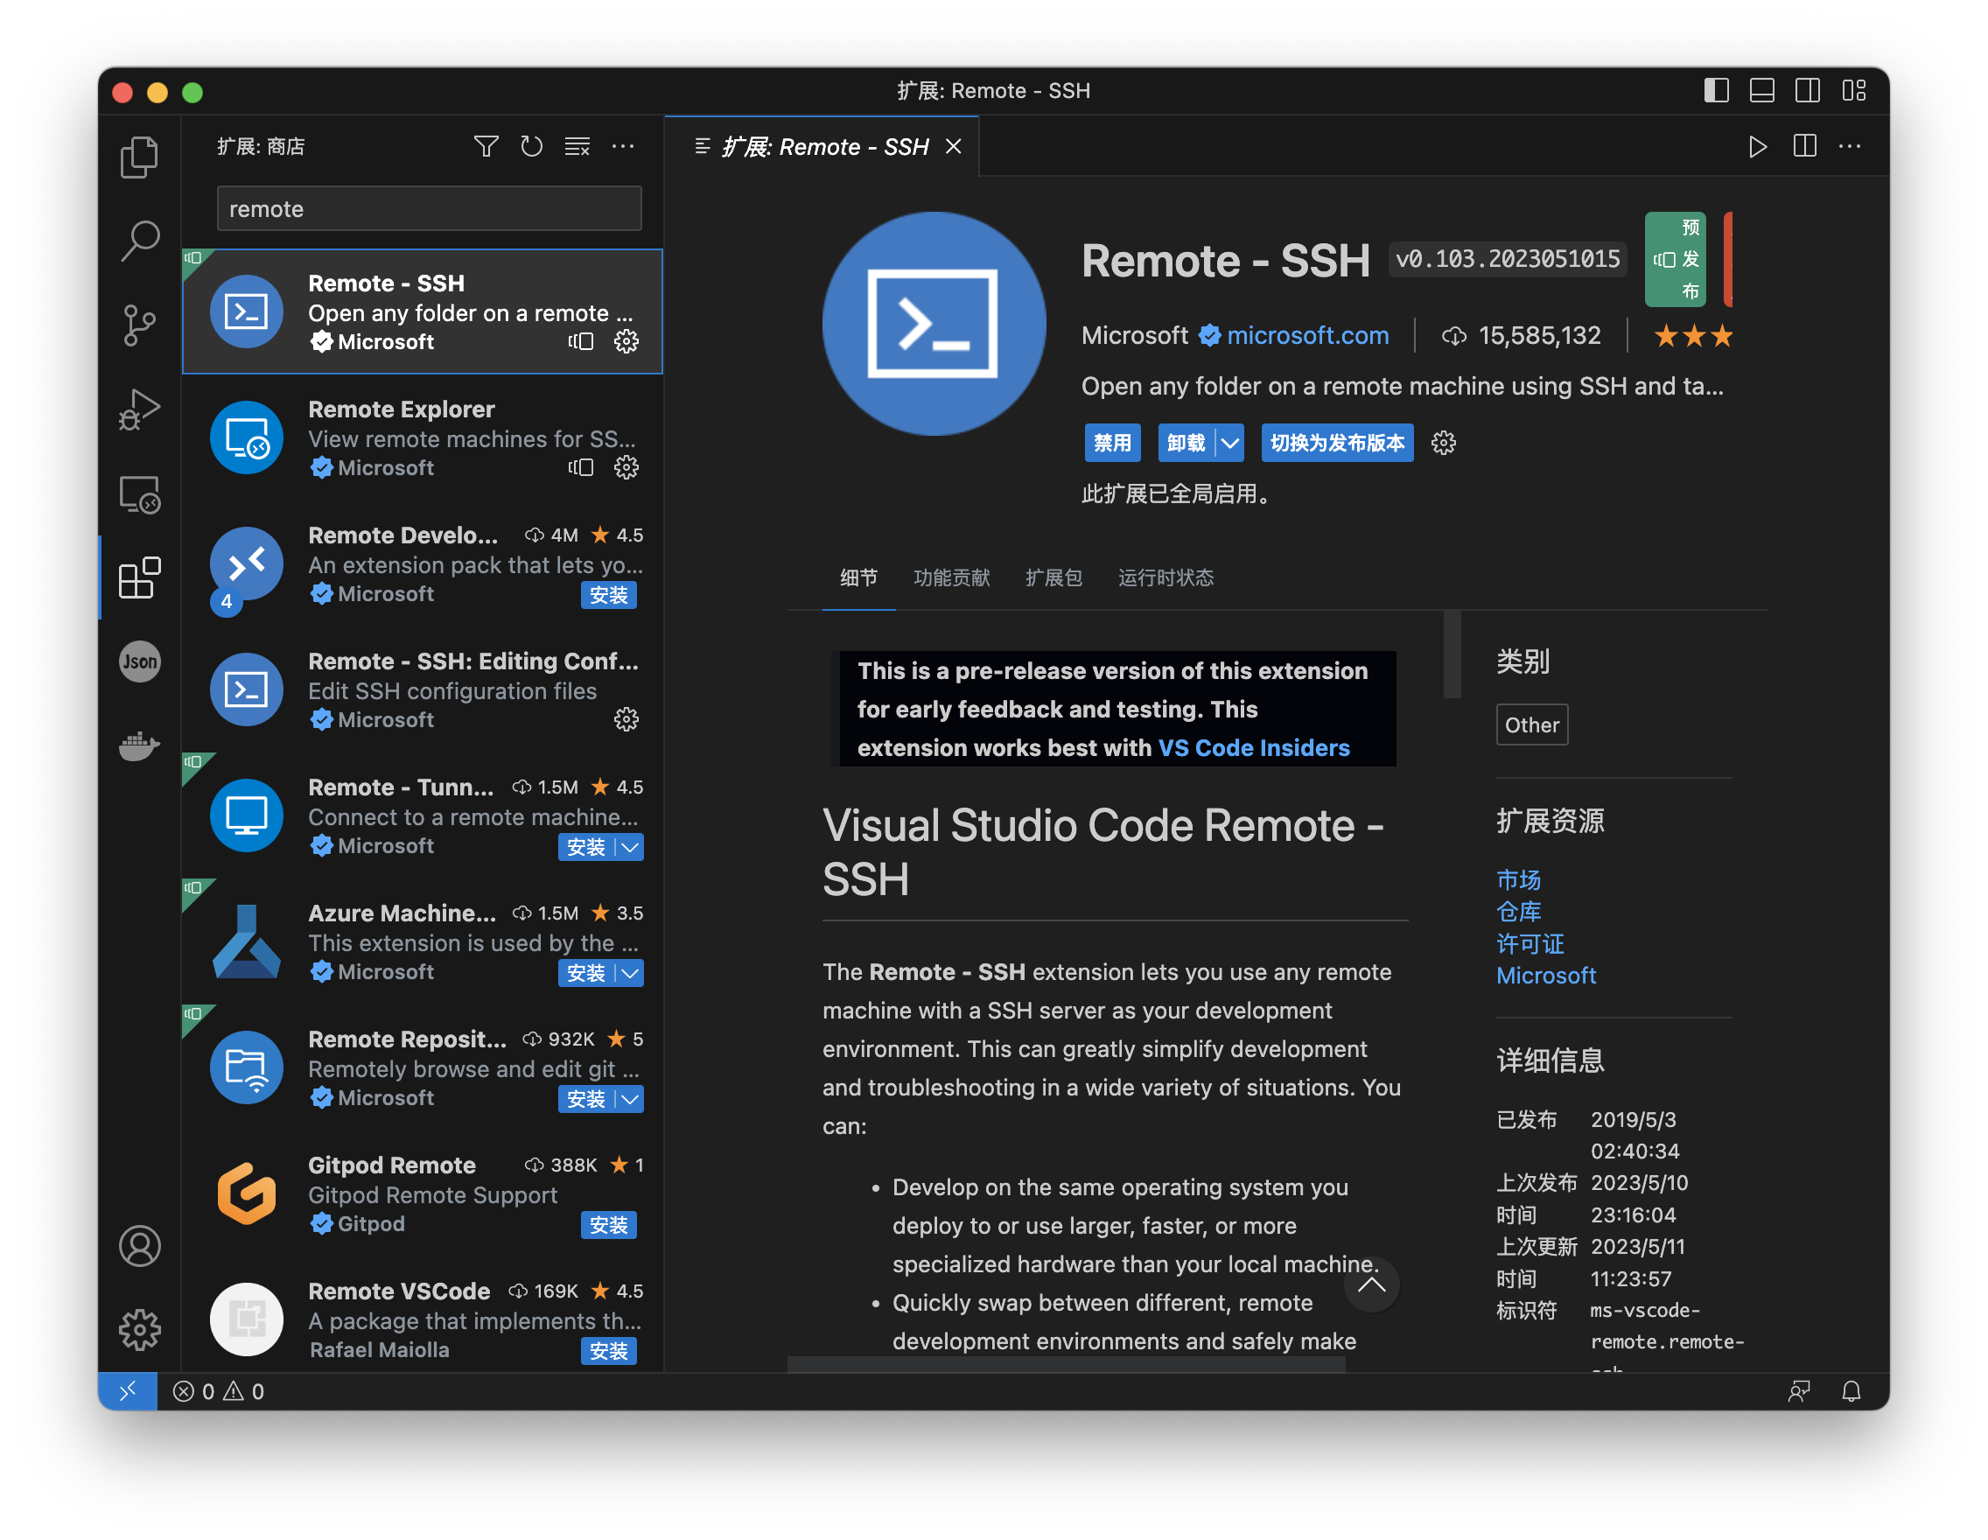1988x1540 pixels.
Task: Uninstall extension with 卸载 button
Action: coord(1186,444)
